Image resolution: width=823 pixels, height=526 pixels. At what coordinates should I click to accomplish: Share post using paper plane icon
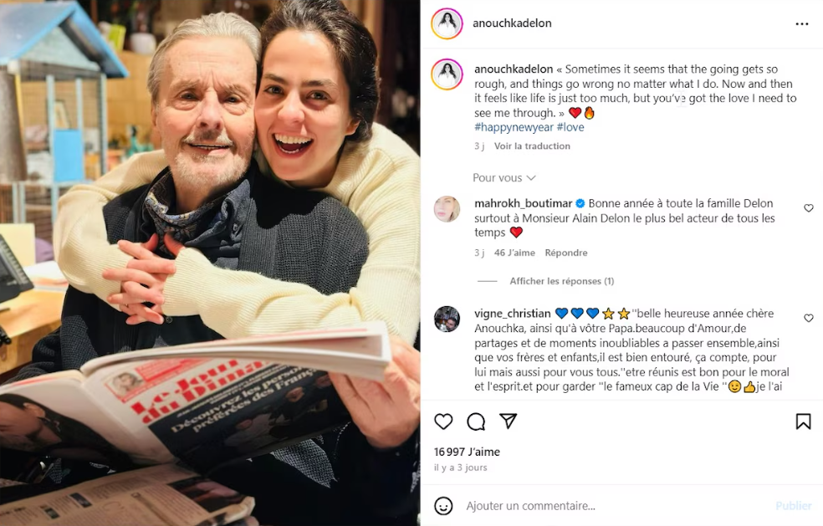point(508,421)
